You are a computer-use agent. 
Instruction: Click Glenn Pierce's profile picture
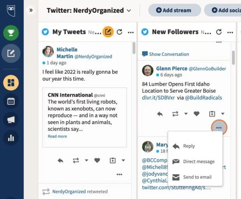click(x=148, y=71)
